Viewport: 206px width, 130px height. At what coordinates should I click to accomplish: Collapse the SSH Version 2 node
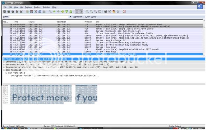tap(6, 73)
